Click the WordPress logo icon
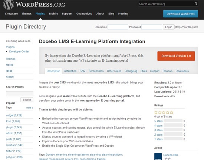This screenshot has width=204, height=160. click(x=8, y=4)
